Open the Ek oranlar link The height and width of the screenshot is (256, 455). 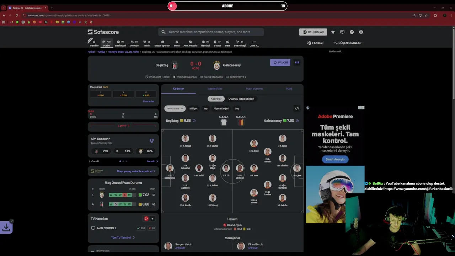coord(148,102)
